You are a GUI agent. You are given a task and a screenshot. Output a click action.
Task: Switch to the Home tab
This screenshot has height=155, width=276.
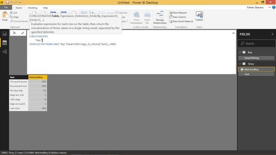coord(19,8)
